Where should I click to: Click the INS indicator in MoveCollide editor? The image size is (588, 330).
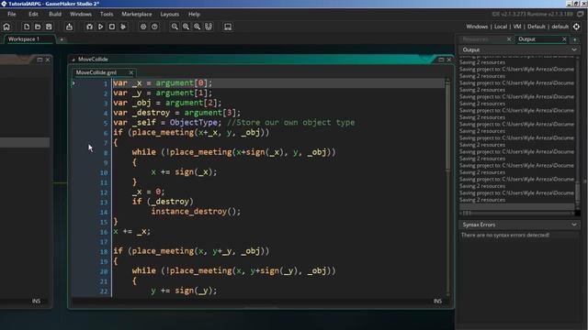click(x=437, y=302)
